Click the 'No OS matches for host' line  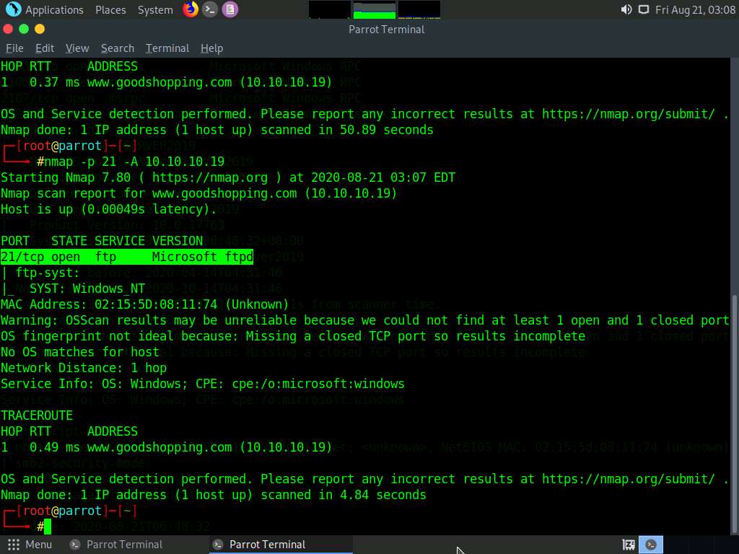(x=80, y=352)
